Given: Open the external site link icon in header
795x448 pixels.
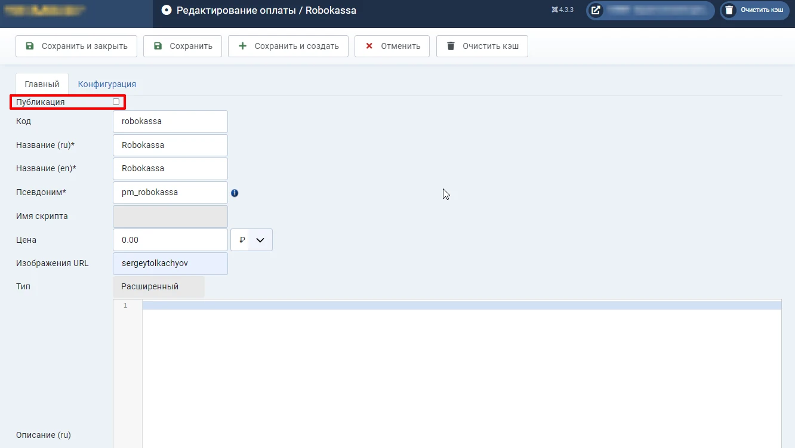Looking at the screenshot, I should [596, 10].
